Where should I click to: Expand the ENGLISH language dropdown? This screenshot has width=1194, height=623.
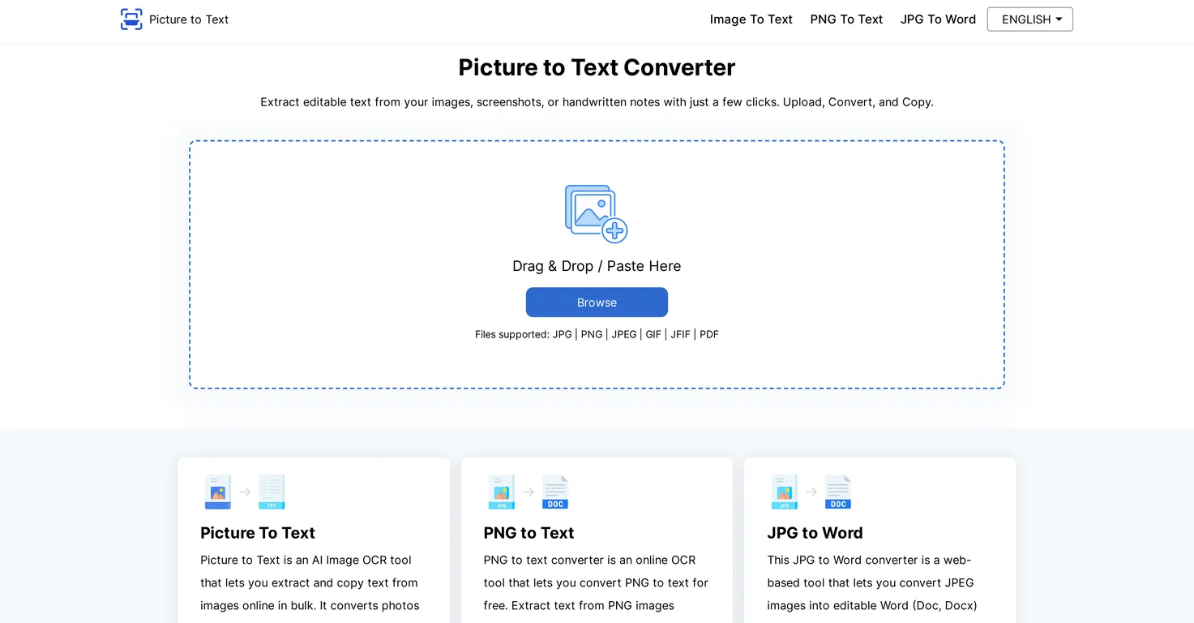[1029, 19]
